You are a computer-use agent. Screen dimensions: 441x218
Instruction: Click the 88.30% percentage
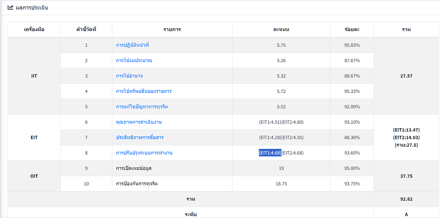(x=352, y=138)
